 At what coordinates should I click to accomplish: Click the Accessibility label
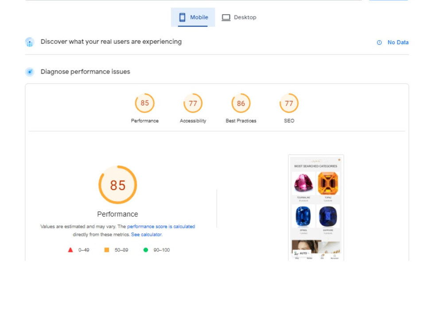193,121
